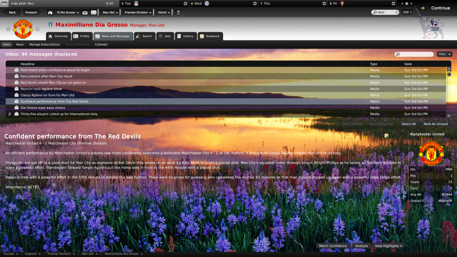Click the Analysis button

(x=361, y=246)
